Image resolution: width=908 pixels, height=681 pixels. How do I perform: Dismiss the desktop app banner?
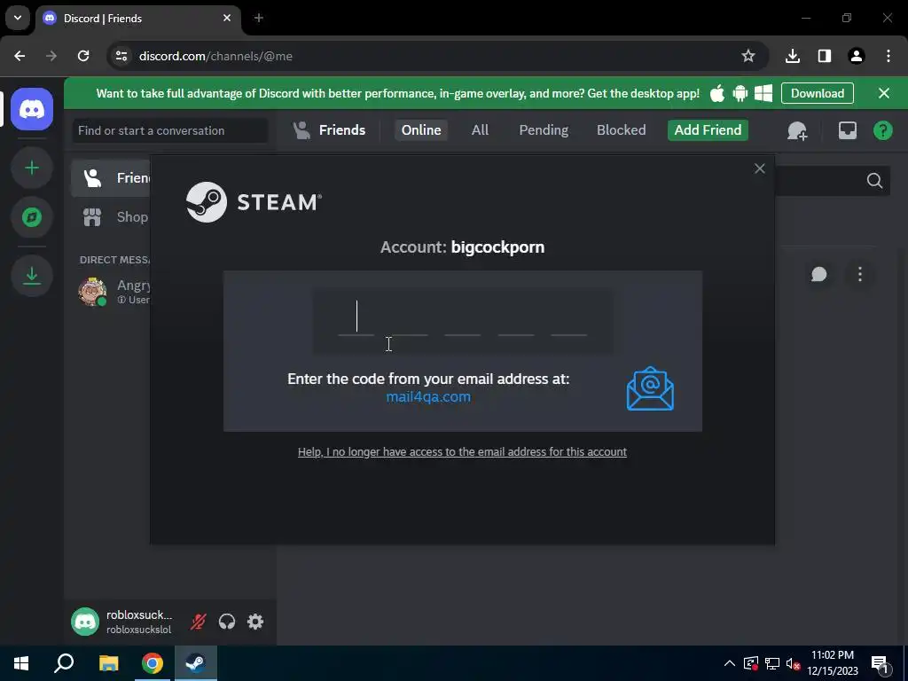pyautogui.click(x=884, y=93)
